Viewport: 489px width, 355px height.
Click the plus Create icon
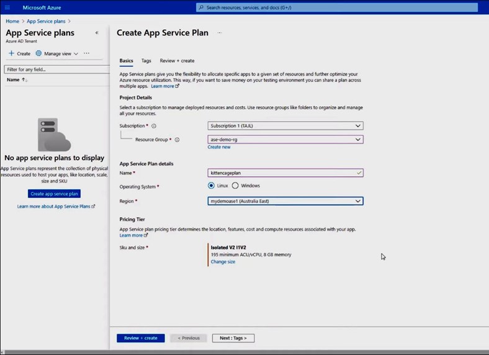click(x=11, y=53)
